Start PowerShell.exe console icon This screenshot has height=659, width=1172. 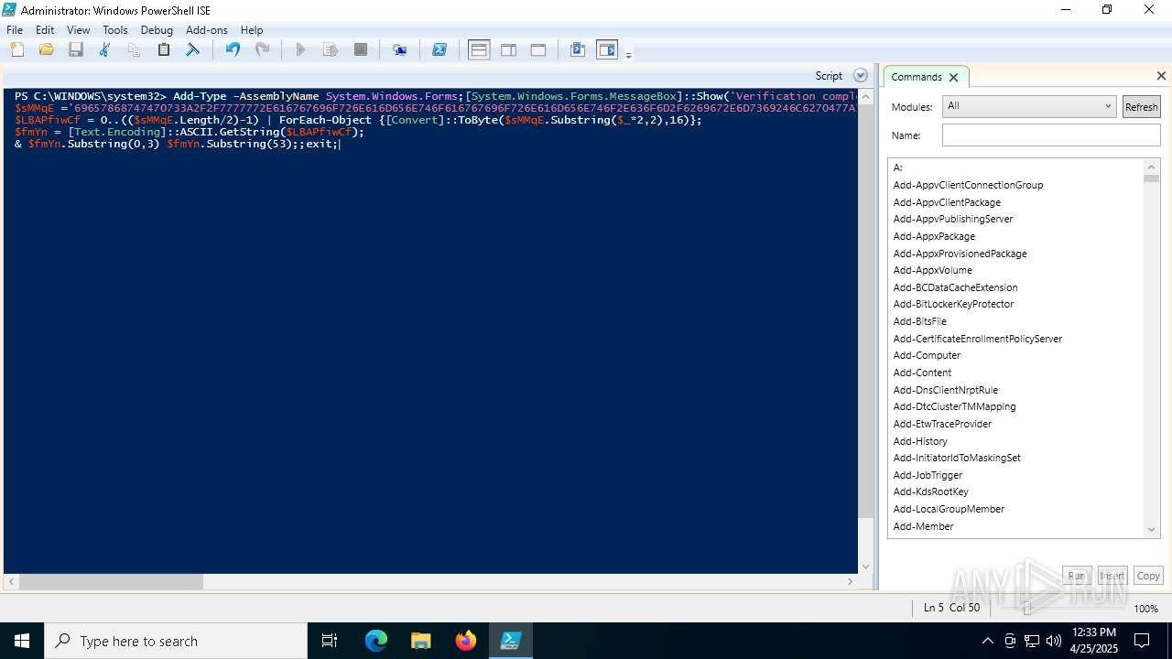(x=439, y=50)
